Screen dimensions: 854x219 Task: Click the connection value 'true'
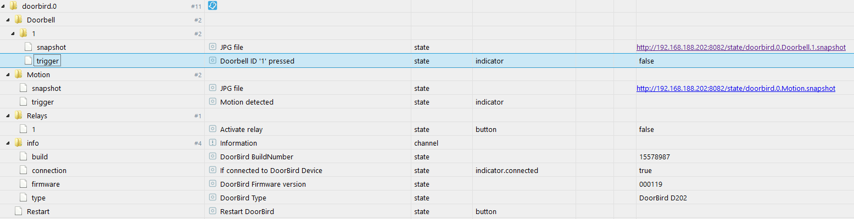tap(645, 170)
